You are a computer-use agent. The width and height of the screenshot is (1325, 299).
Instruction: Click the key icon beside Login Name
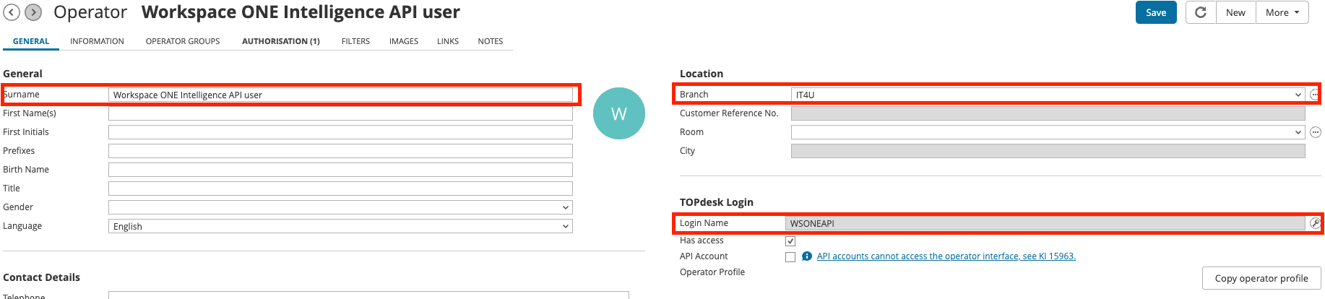(1315, 223)
